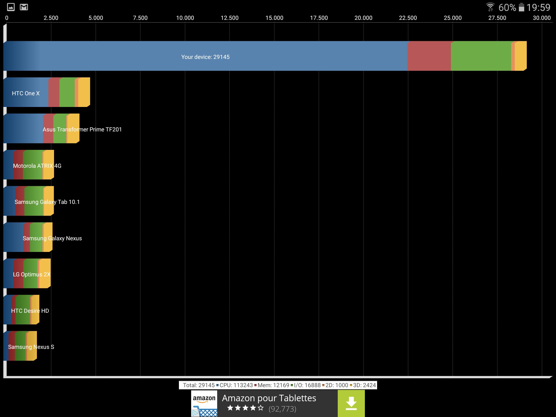
Task: Select the Motorola ATRIX 4G label
Action: 37,166
